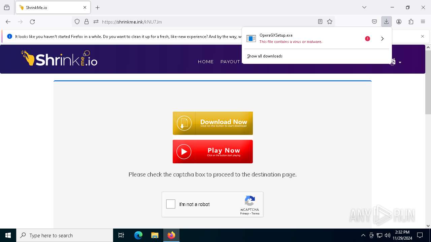
Task: Click the yellow Download Now button
Action: 213,123
